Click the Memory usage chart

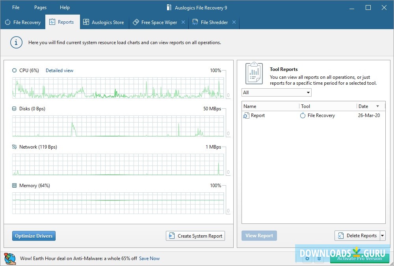coord(118,203)
